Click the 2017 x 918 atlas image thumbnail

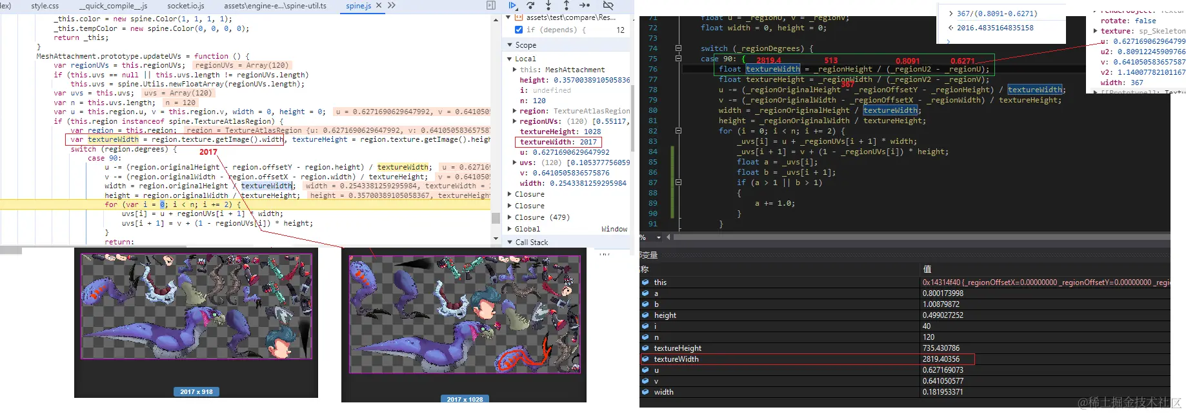(x=196, y=306)
